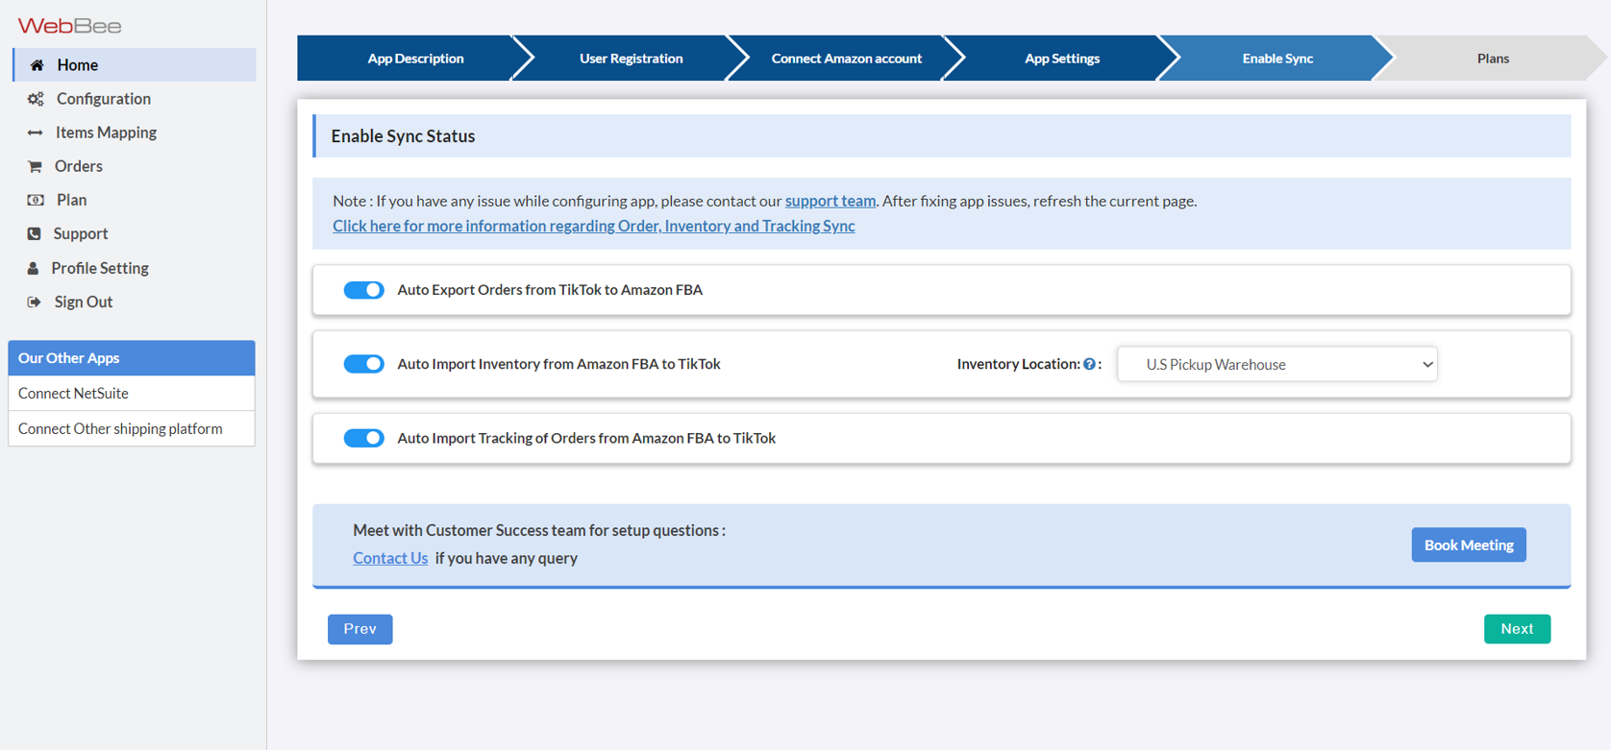Click the Configuration gears icon

coord(36,99)
